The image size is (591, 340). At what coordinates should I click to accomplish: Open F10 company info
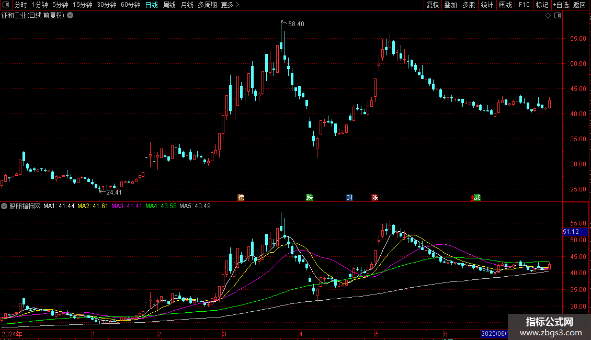tap(524, 5)
